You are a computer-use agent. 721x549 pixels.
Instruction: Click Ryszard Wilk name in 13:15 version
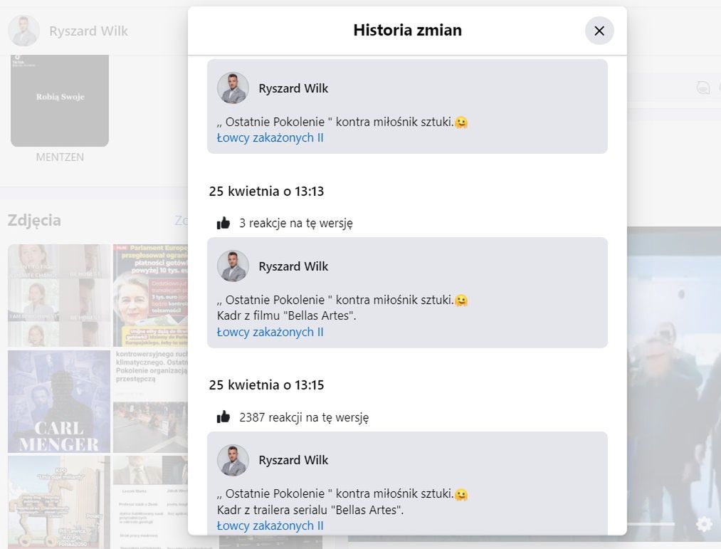293,460
